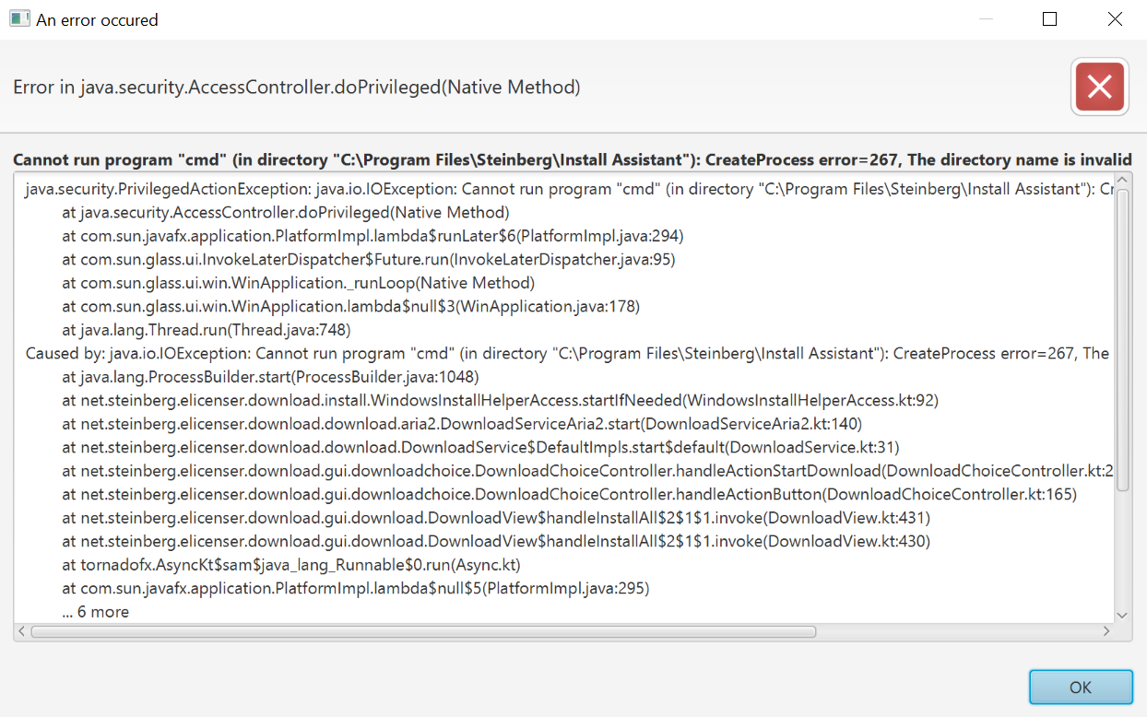The height and width of the screenshot is (717, 1147).
Task: Click the 'WinApplication.lambda$null$3' stack line
Action: click(350, 306)
